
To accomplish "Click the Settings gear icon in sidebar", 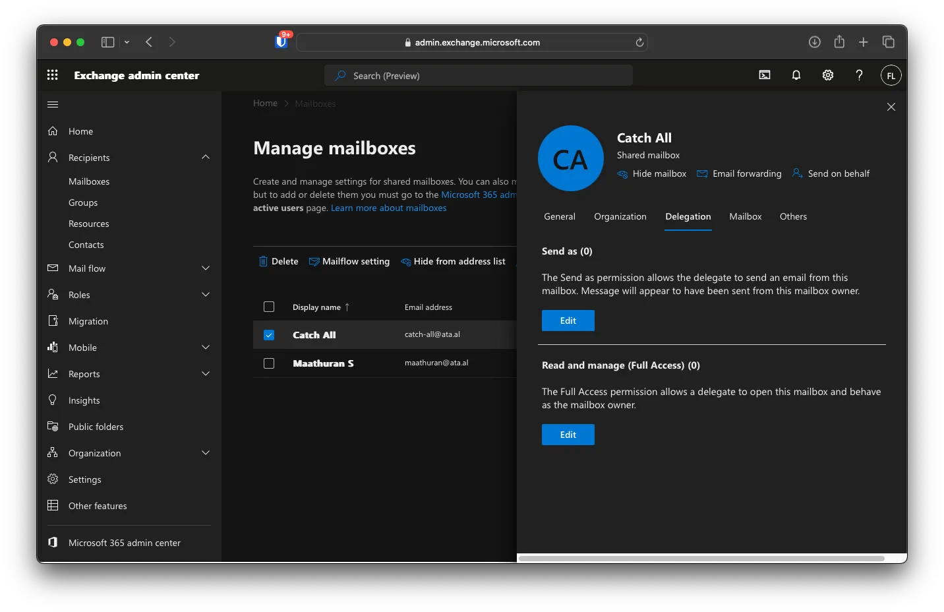I will (53, 479).
